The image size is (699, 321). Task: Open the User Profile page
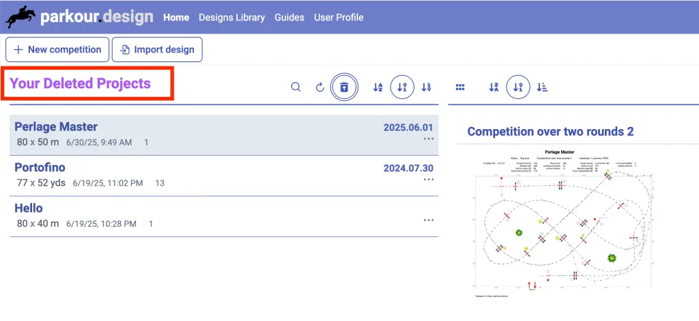tap(339, 17)
